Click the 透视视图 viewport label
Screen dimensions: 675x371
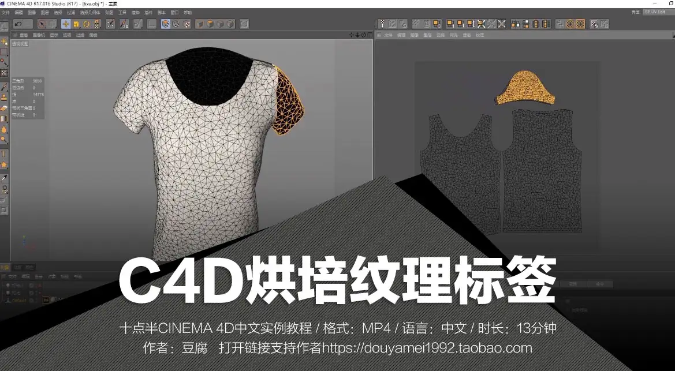coord(20,43)
